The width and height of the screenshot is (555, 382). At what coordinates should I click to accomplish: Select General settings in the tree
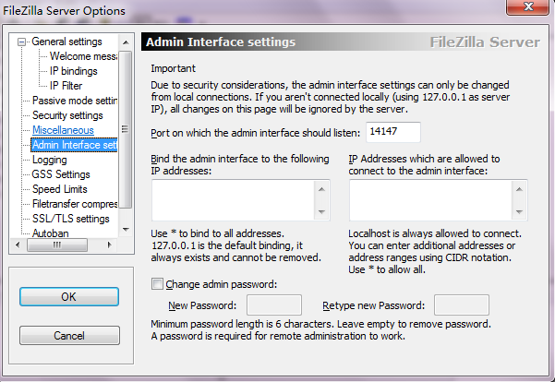66,42
